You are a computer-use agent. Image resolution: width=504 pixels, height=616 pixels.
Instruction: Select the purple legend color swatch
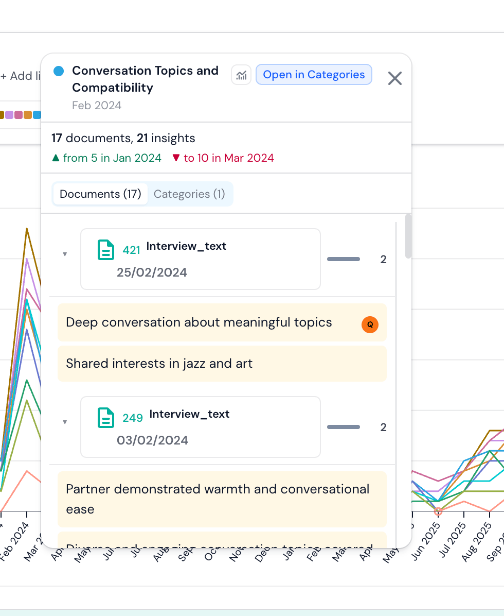[x=9, y=115]
